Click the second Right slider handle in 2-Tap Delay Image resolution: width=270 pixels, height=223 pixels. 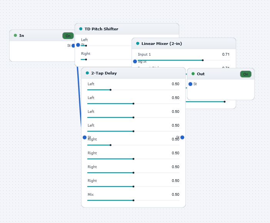pos(133,159)
